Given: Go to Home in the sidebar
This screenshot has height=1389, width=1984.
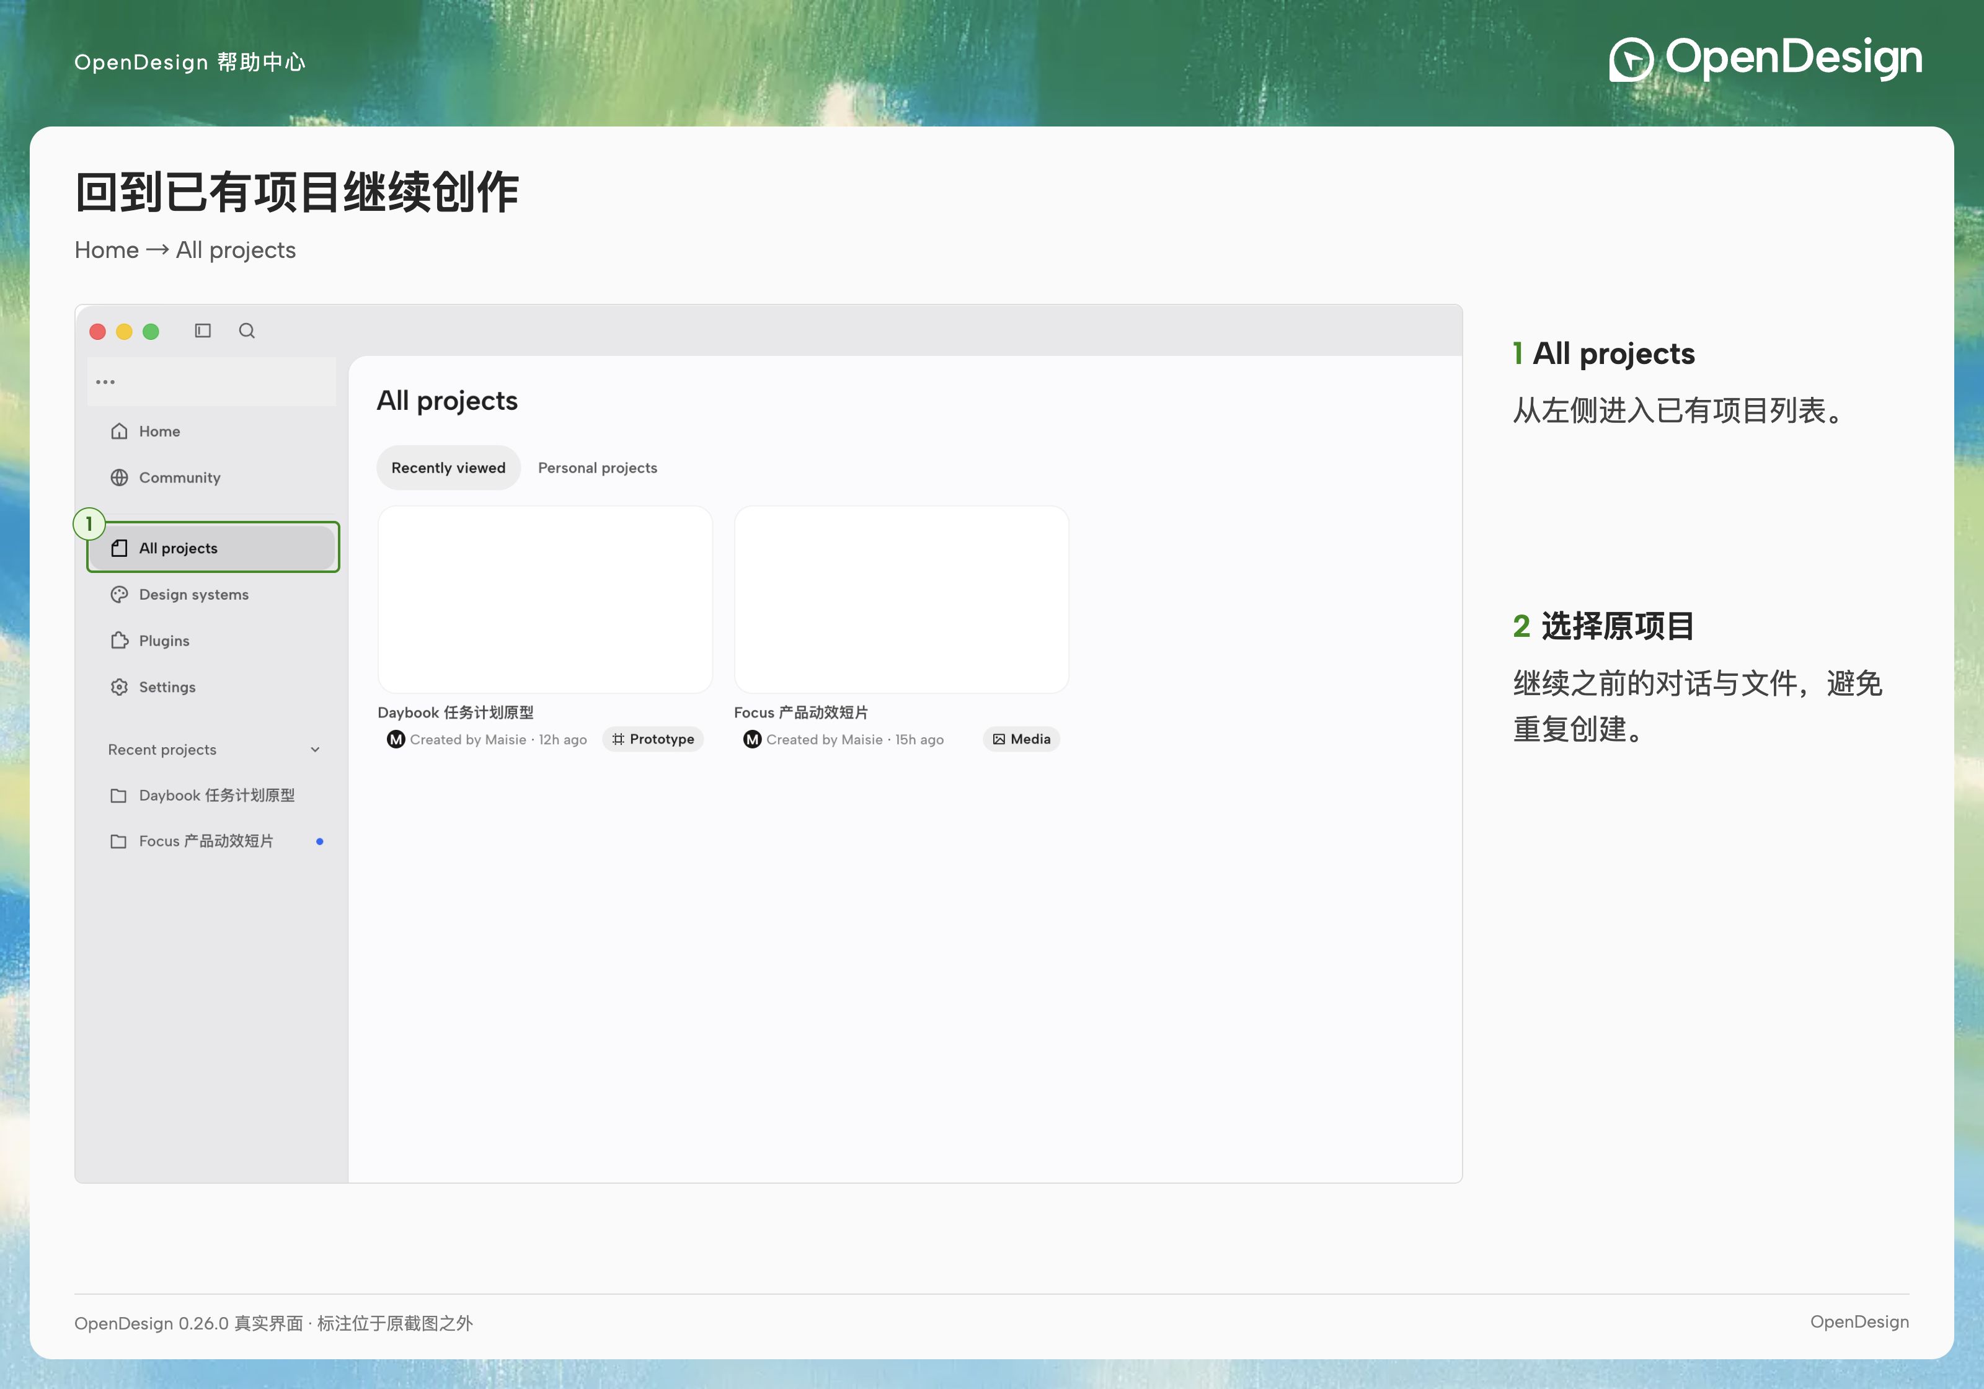Looking at the screenshot, I should point(211,432).
